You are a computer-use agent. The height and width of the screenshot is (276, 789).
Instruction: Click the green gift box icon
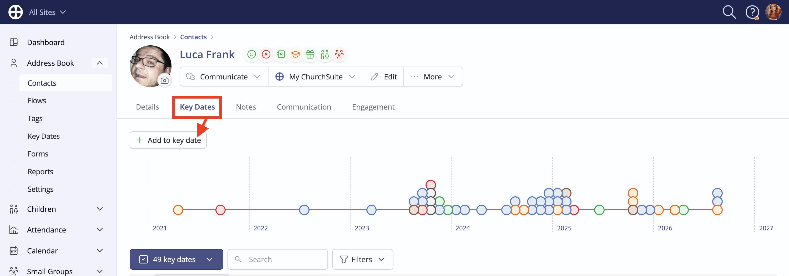pos(310,54)
